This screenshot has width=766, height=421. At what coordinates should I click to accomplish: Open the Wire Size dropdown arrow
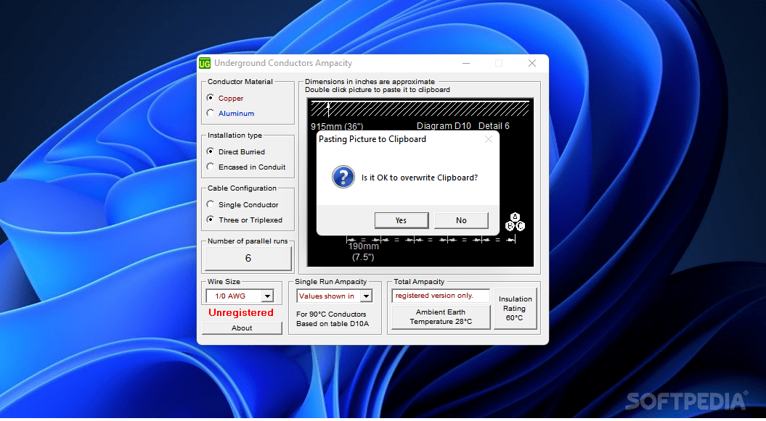tap(267, 296)
